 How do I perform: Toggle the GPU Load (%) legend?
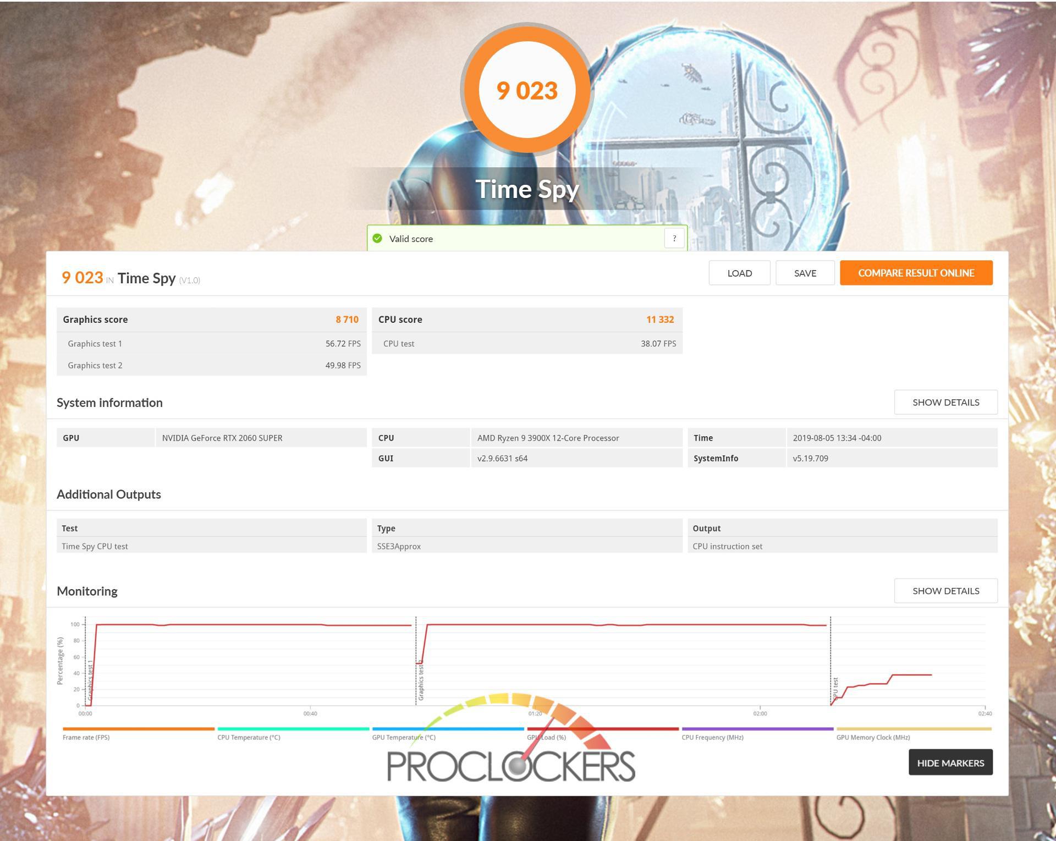546,737
